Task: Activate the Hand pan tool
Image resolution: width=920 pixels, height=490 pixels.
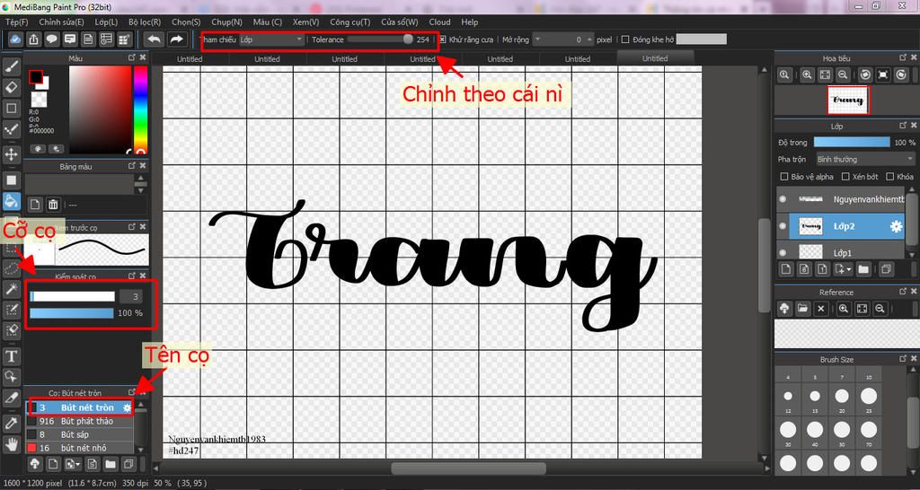Action: 11,443
